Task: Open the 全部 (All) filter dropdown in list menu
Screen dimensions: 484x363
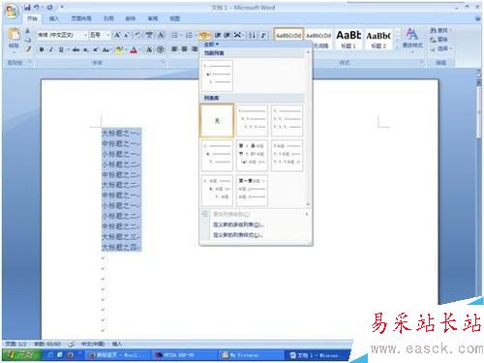Action: click(211, 44)
